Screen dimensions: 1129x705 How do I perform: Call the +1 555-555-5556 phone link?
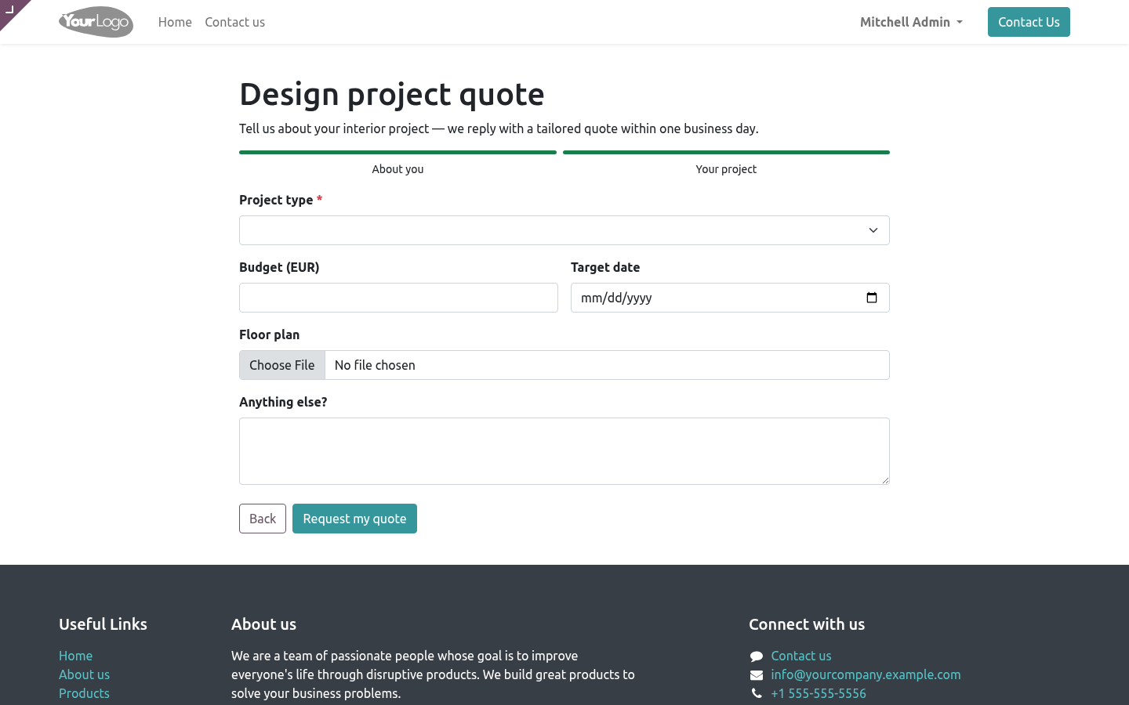819,693
